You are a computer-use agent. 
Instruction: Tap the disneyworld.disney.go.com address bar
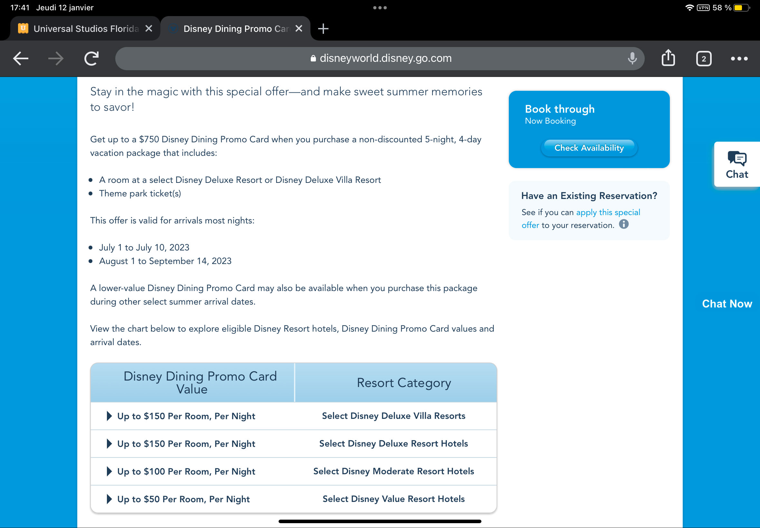(x=379, y=58)
